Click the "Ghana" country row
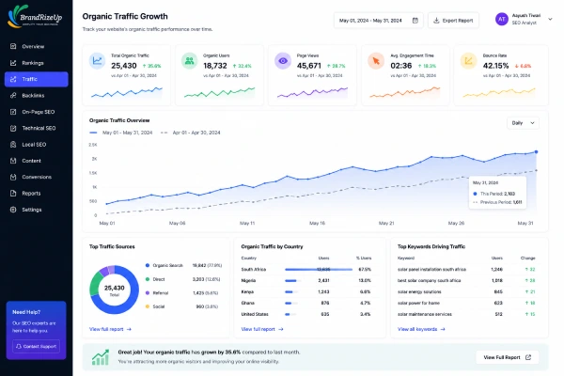The image size is (564, 376). [x=306, y=303]
